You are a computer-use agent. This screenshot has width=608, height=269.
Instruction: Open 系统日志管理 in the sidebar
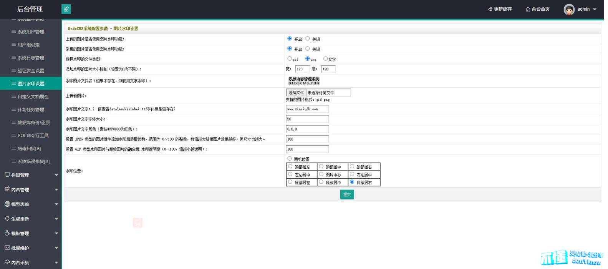pyautogui.click(x=31, y=58)
